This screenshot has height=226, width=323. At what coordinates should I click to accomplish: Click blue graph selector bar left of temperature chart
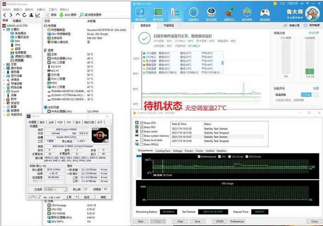139,156
